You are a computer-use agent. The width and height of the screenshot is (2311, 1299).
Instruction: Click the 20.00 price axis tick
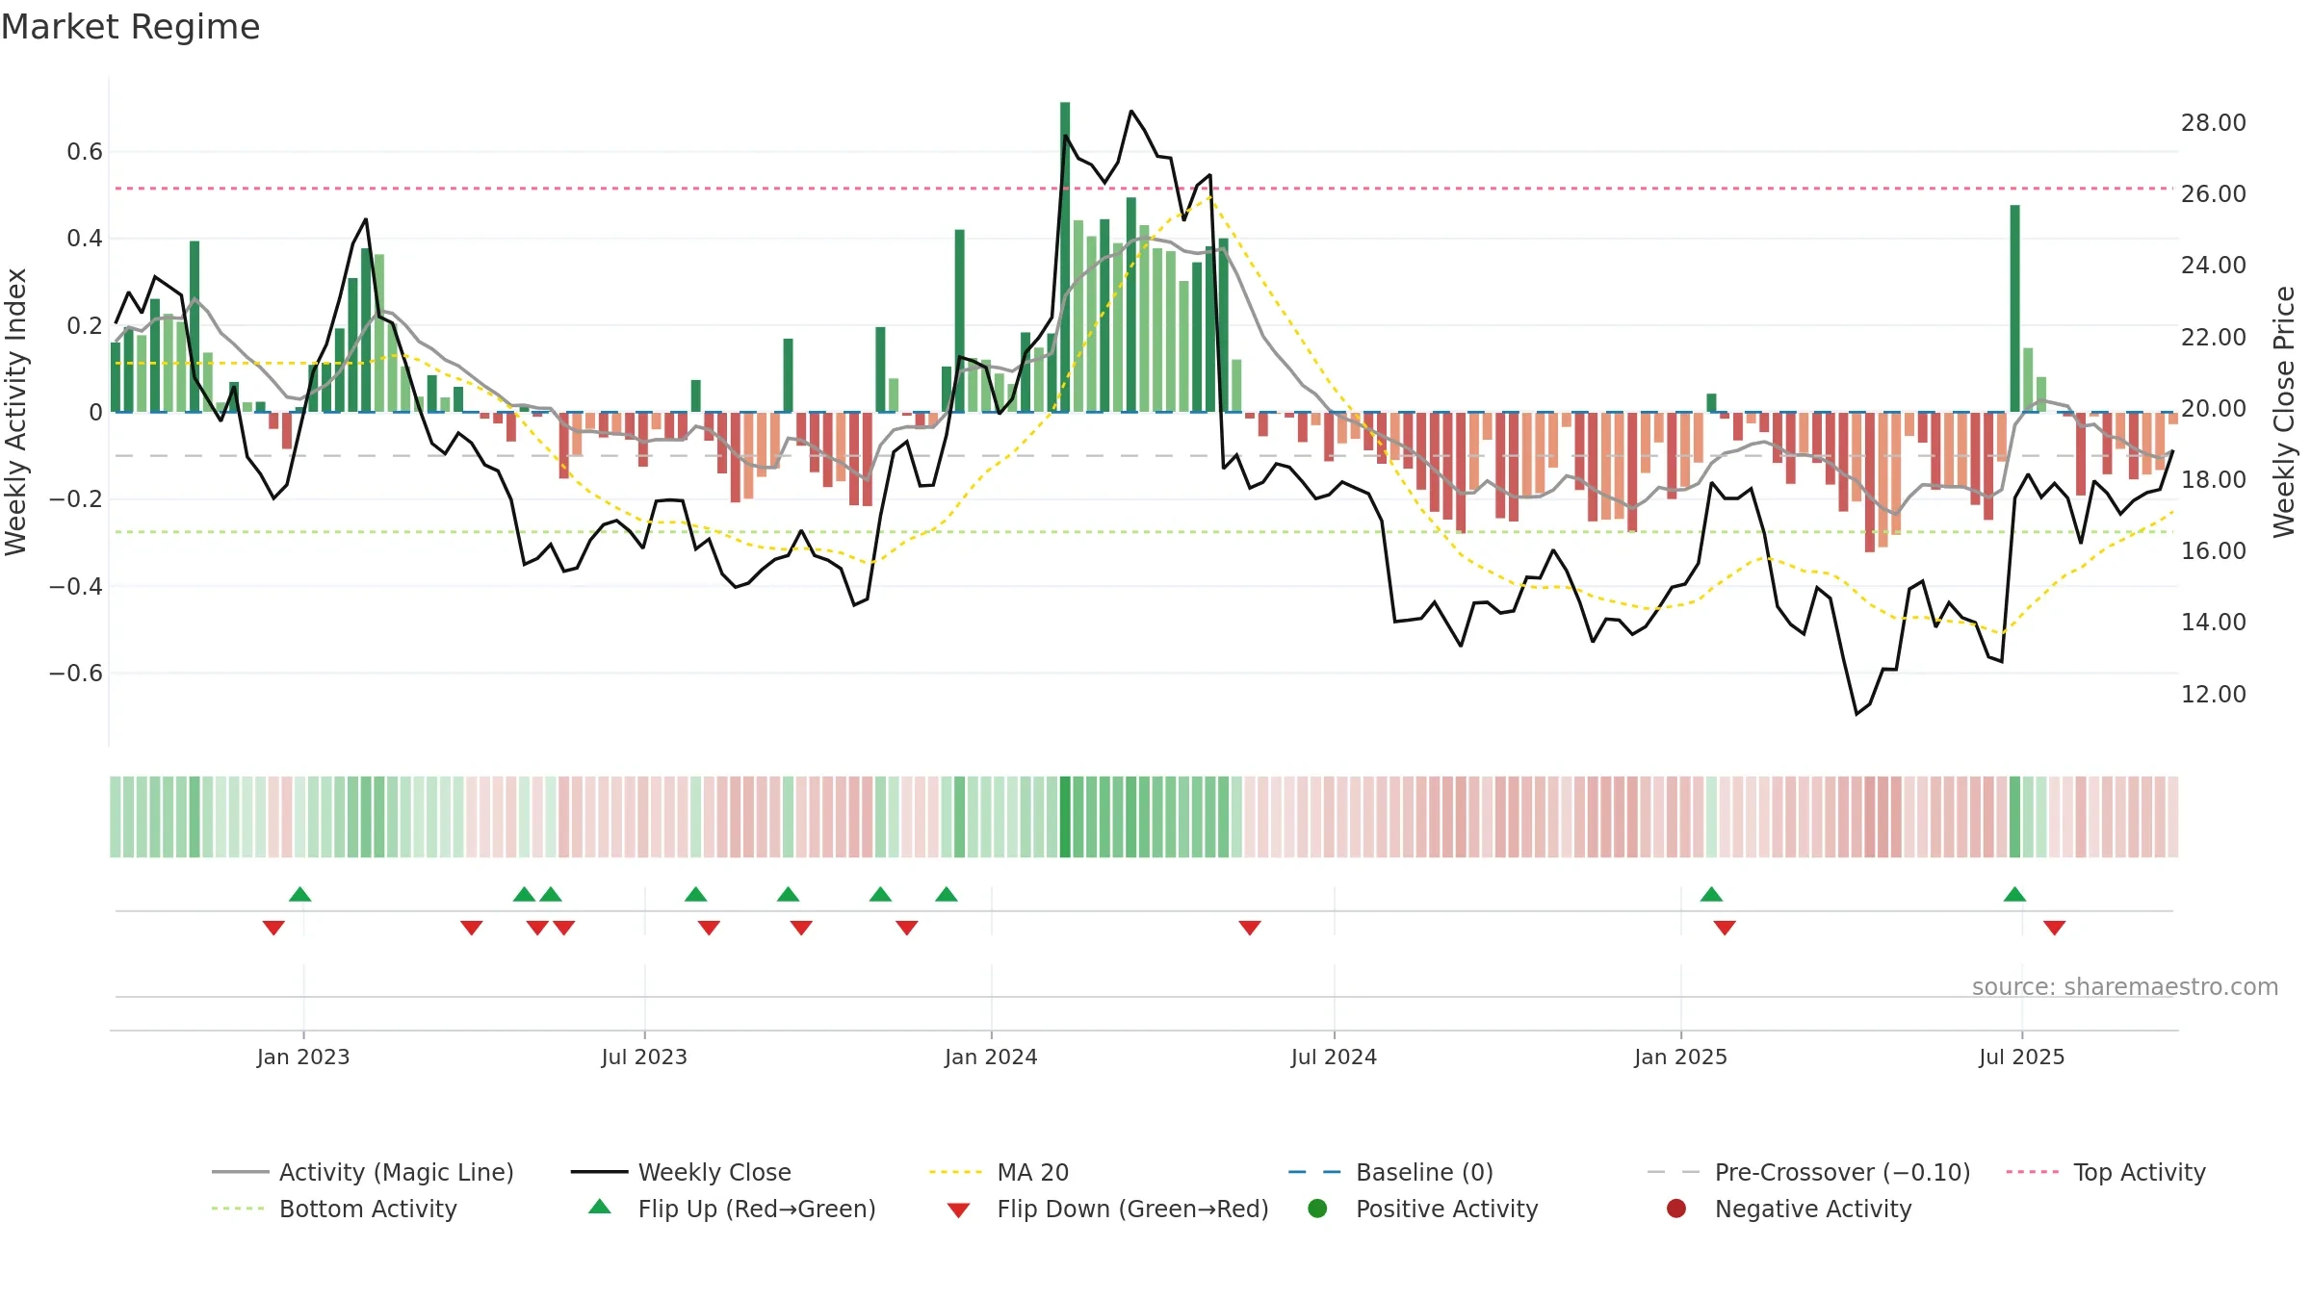(x=2213, y=408)
